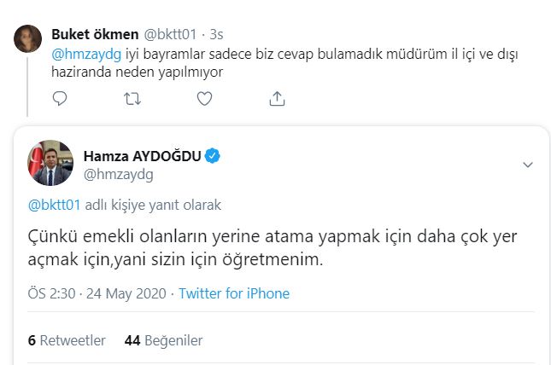551x365 pixels.
Task: Click the share icon under Buket's tweet
Action: pos(276,100)
